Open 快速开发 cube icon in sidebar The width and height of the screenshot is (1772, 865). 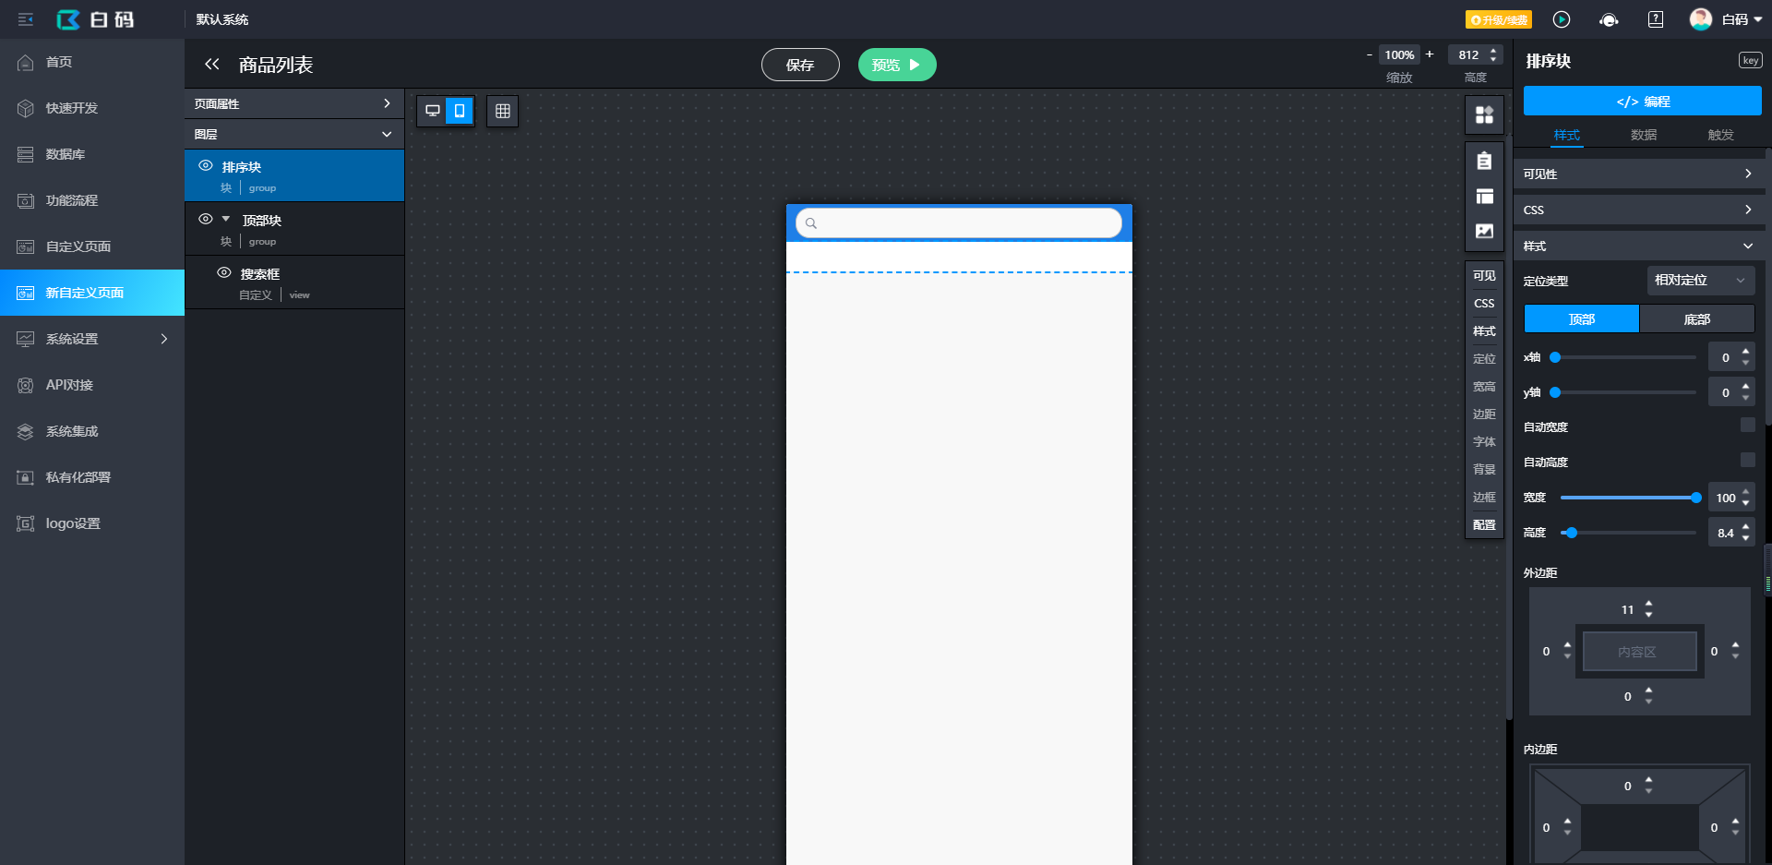[x=26, y=108]
